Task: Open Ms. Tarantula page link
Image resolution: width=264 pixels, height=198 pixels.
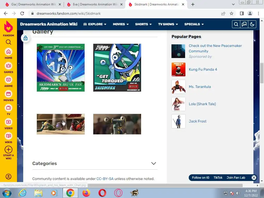Action: 200,87
